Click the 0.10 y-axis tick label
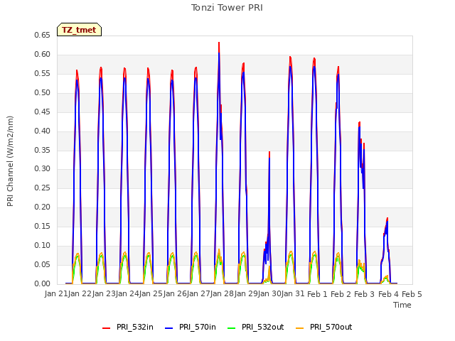Viewport: 455px width, 341px height. tap(42, 245)
